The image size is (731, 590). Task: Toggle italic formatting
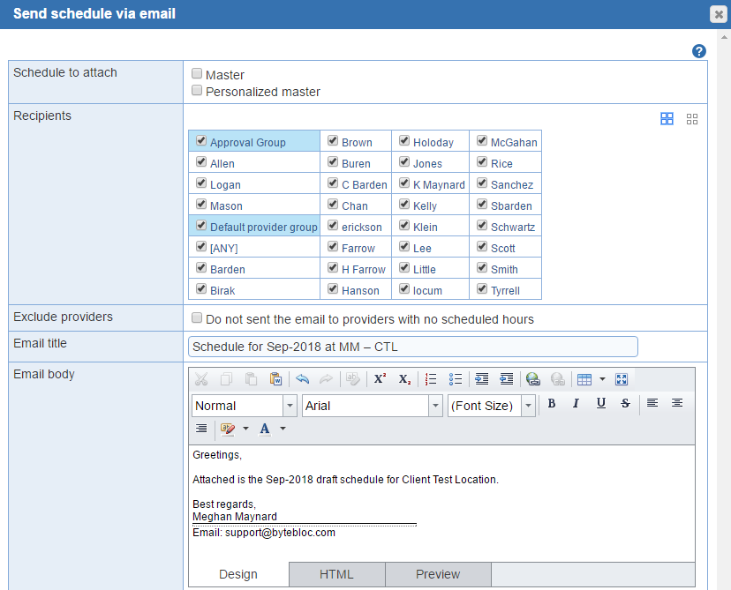(576, 403)
